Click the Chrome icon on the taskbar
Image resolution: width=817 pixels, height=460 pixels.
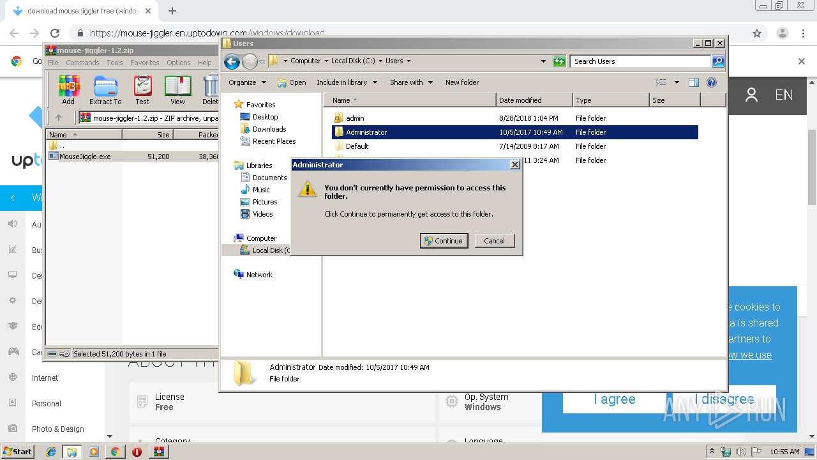tap(115, 452)
